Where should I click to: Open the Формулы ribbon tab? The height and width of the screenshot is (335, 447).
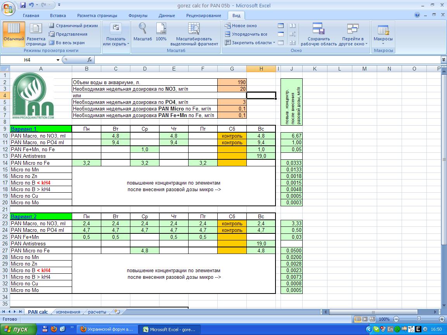click(138, 16)
